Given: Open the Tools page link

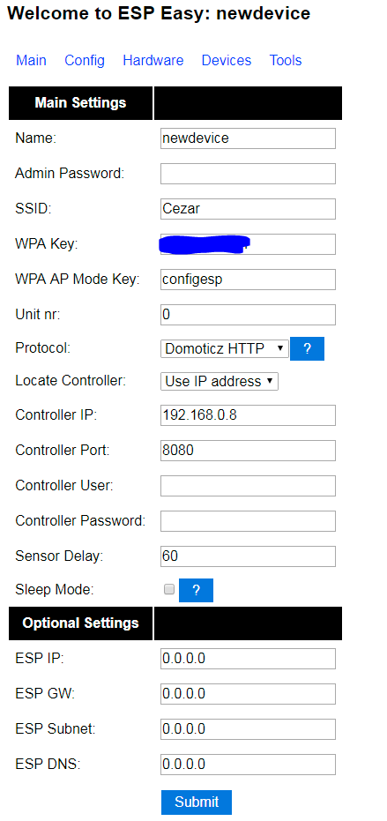Looking at the screenshot, I should pos(286,60).
